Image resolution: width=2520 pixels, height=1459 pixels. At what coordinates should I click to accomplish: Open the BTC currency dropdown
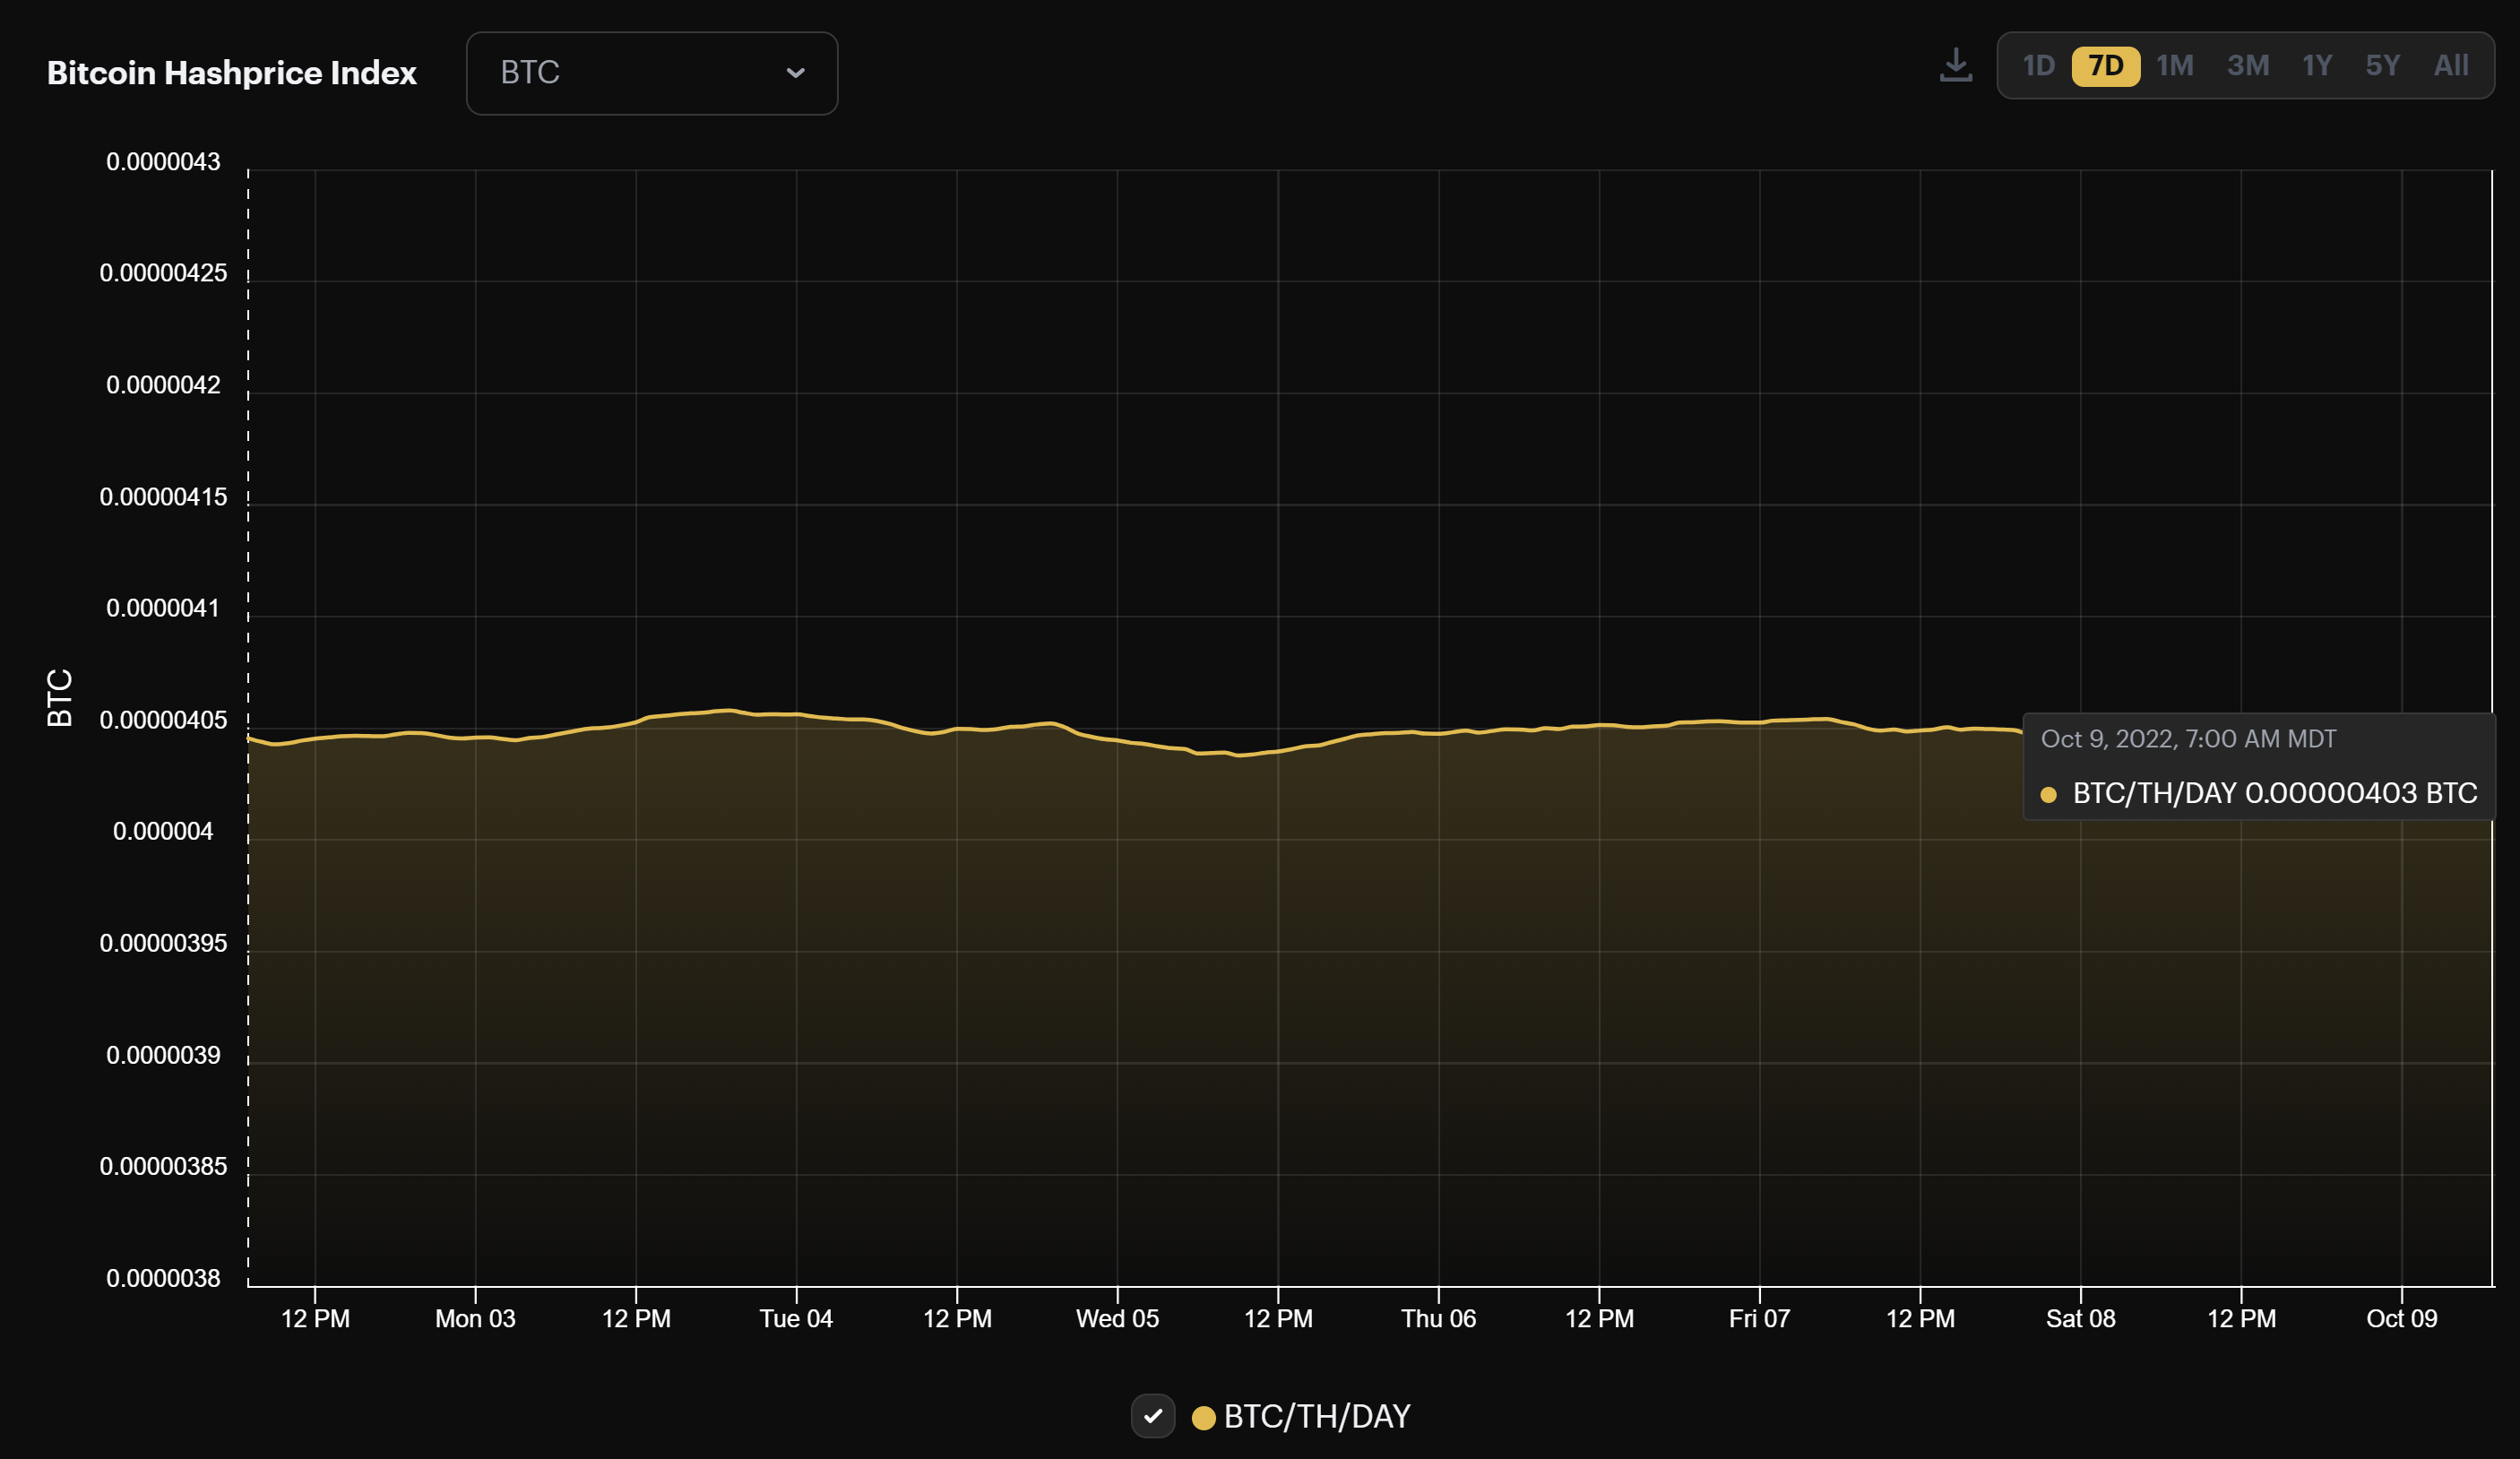[652, 73]
